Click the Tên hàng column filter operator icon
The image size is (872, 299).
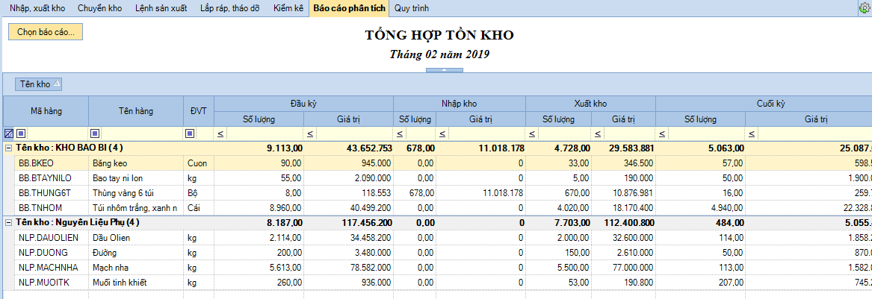(x=95, y=133)
